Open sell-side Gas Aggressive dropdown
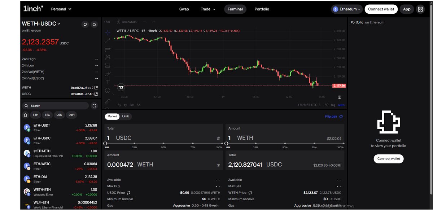Screen dimensions: 433x210 318,206
